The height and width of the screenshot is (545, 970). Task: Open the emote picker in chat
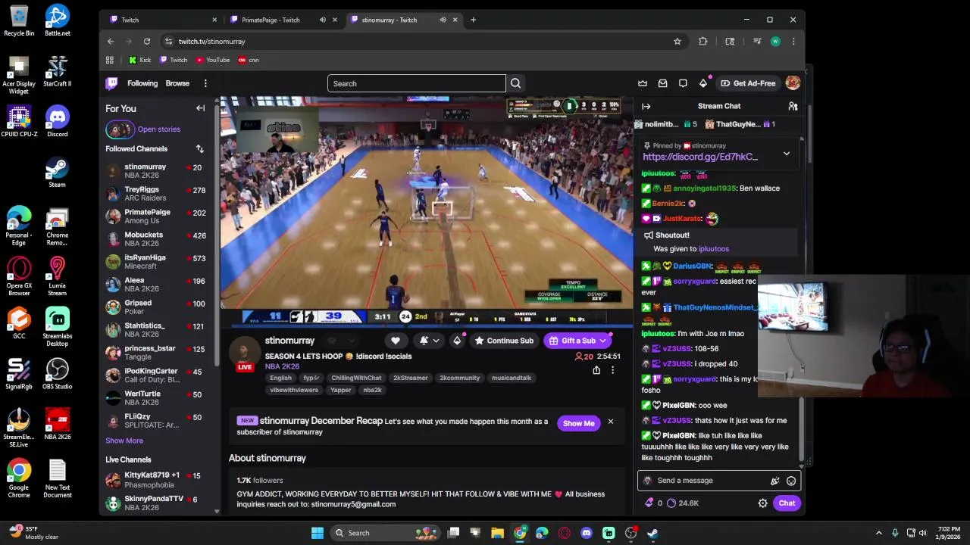[791, 481]
